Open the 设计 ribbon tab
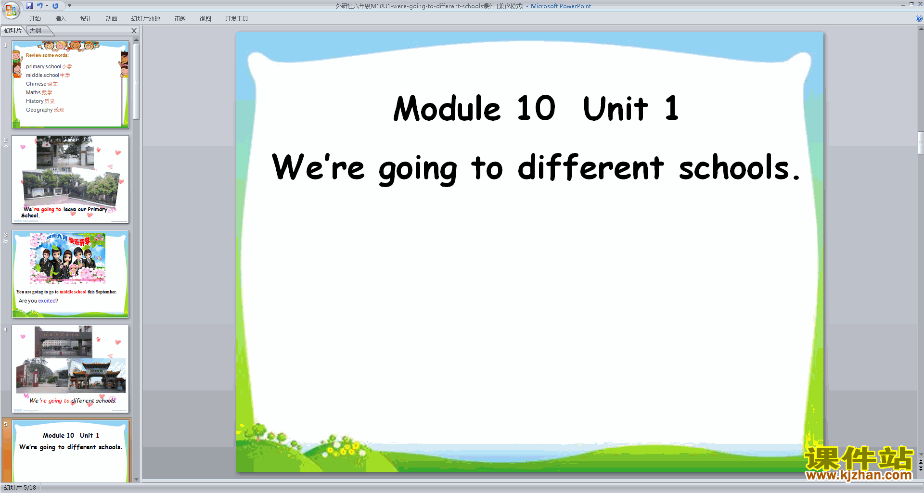 pos(86,19)
